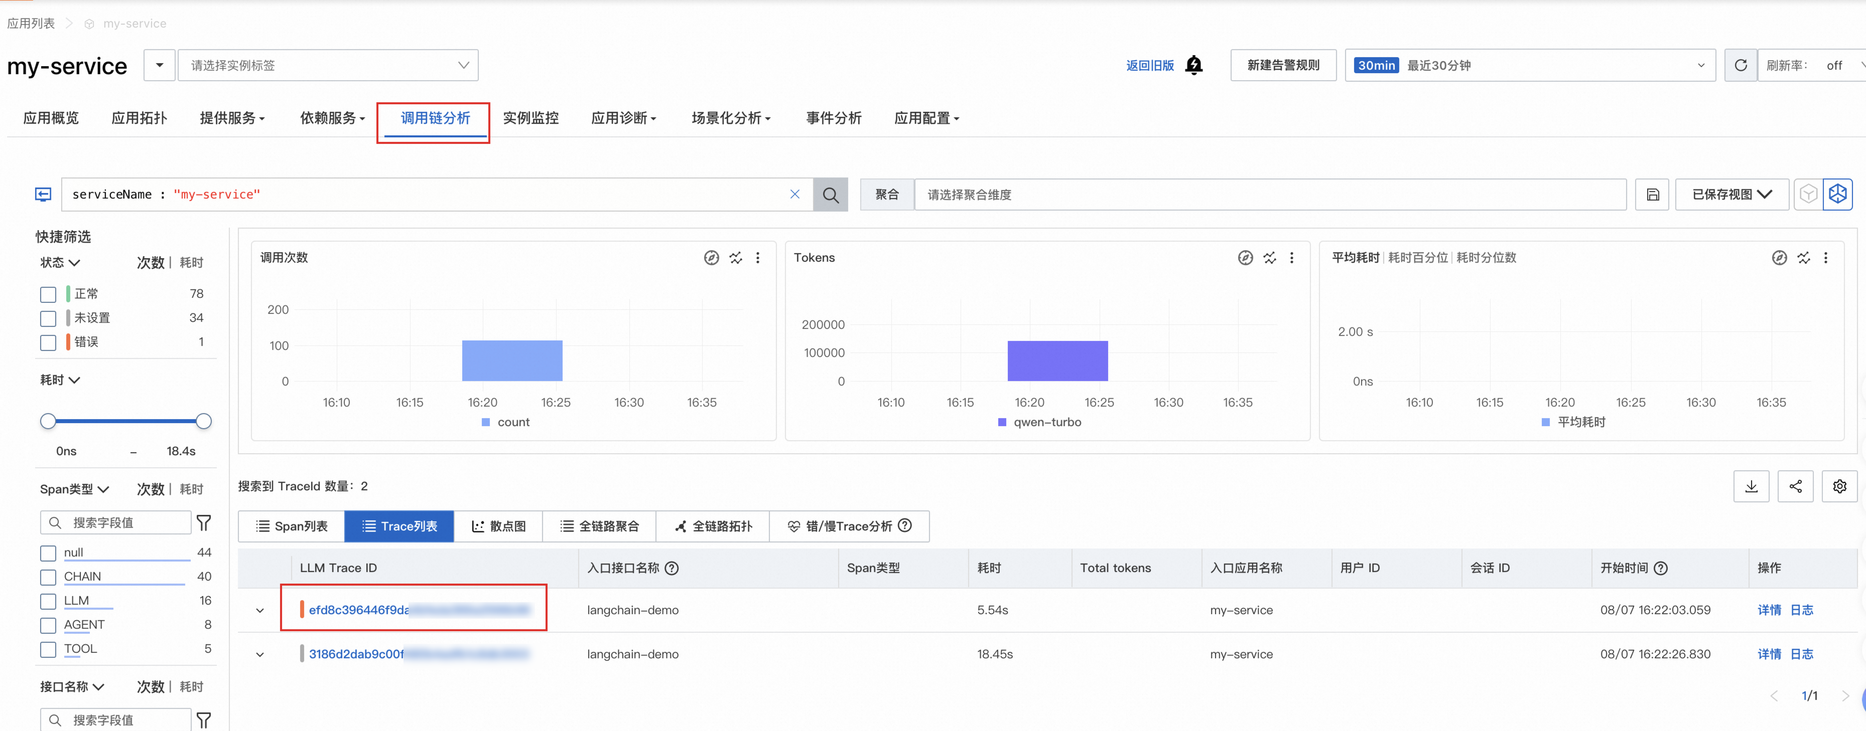Screen dimensions: 1866x731
Task: Check the 正常 status checkbox
Action: pyautogui.click(x=48, y=295)
